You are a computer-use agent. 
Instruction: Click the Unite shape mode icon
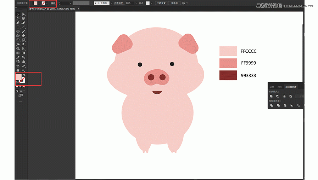click(271, 96)
